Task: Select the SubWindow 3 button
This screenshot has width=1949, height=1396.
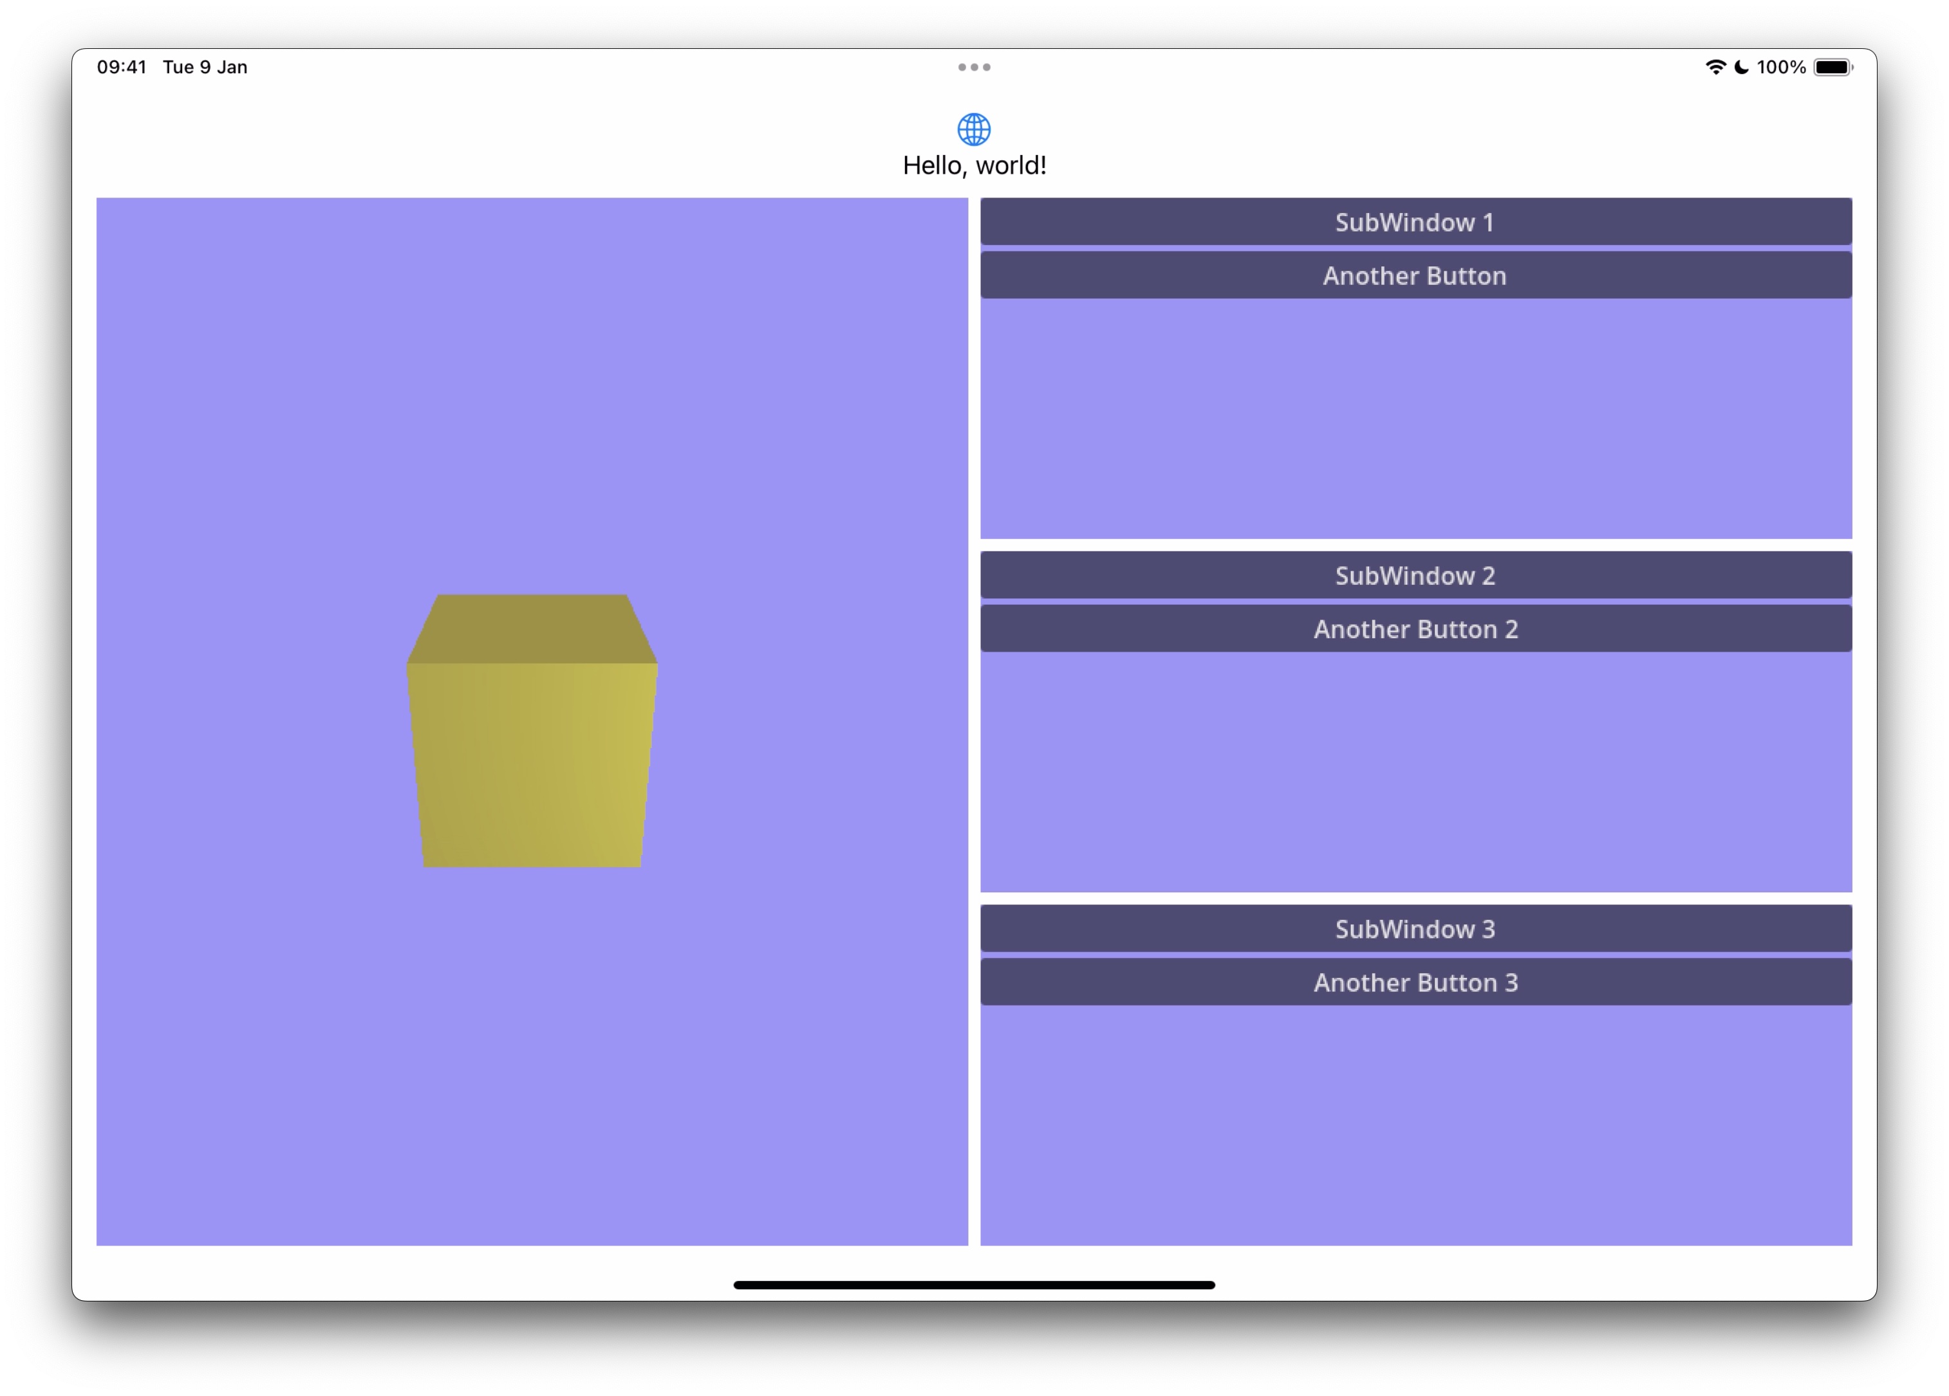Action: tap(1415, 929)
